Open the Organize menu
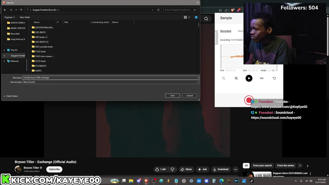This screenshot has height=185, width=329. [10, 17]
